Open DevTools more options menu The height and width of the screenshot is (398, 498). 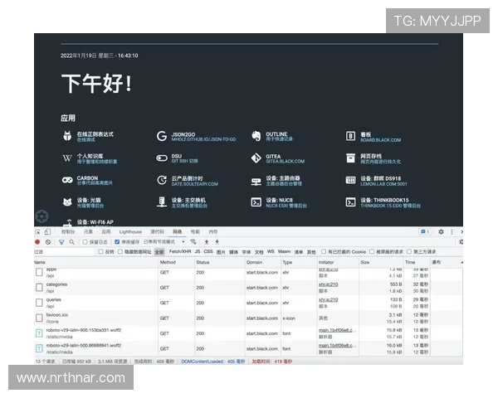click(x=452, y=232)
